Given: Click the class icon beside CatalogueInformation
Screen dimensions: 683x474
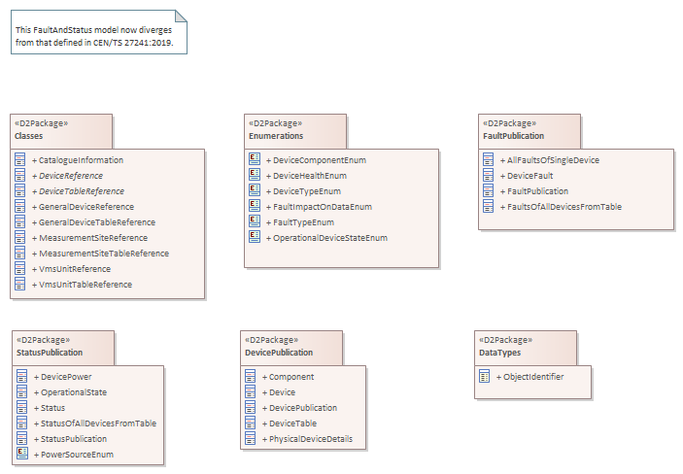Looking at the screenshot, I should (x=19, y=160).
